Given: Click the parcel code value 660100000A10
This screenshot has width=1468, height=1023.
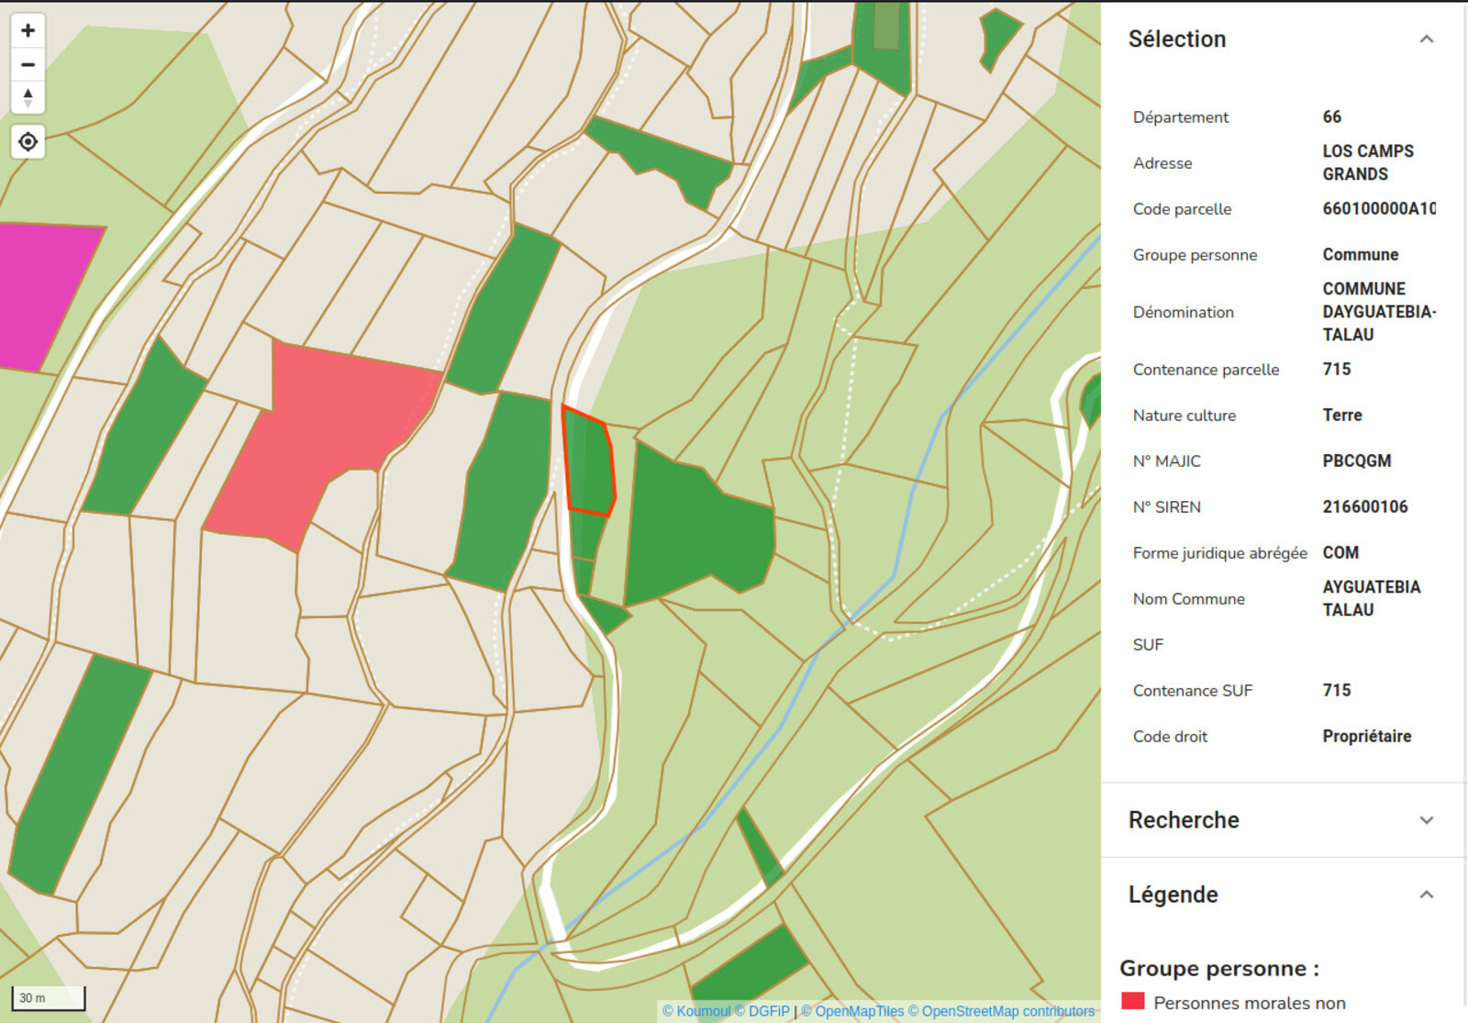Looking at the screenshot, I should [x=1378, y=209].
